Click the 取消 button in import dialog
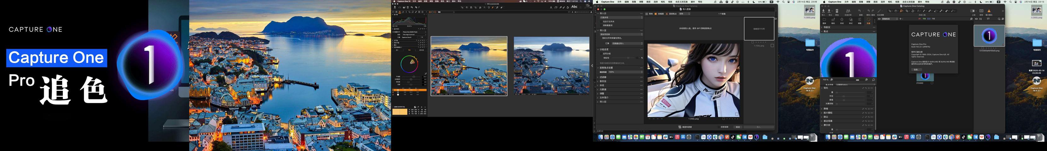This screenshot has height=151, width=1047. pos(738,127)
